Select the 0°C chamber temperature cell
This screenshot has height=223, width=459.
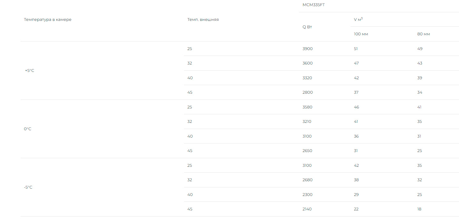click(28, 129)
